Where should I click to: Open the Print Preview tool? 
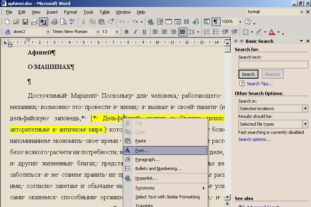[63, 22]
